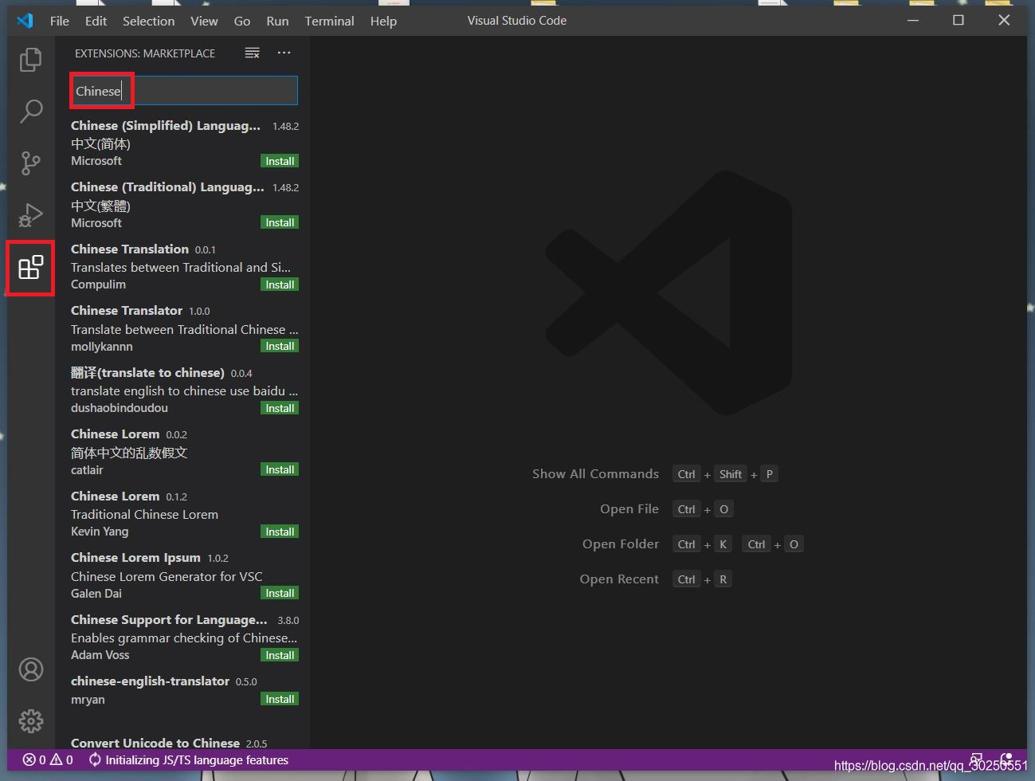
Task: Open the File menu
Action: click(60, 21)
